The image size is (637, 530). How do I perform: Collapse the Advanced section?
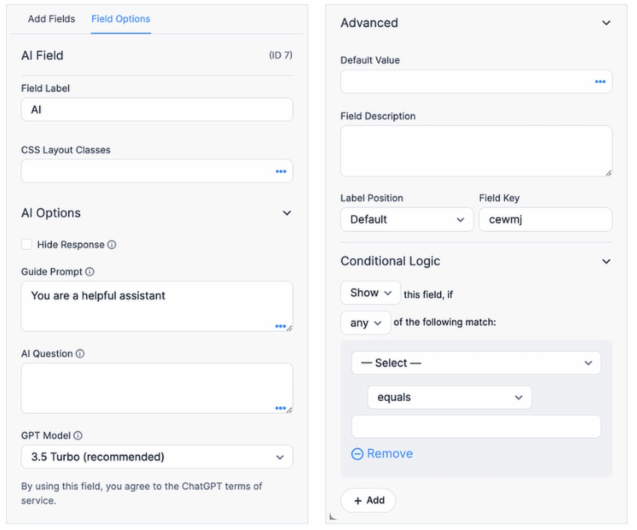pyautogui.click(x=607, y=23)
